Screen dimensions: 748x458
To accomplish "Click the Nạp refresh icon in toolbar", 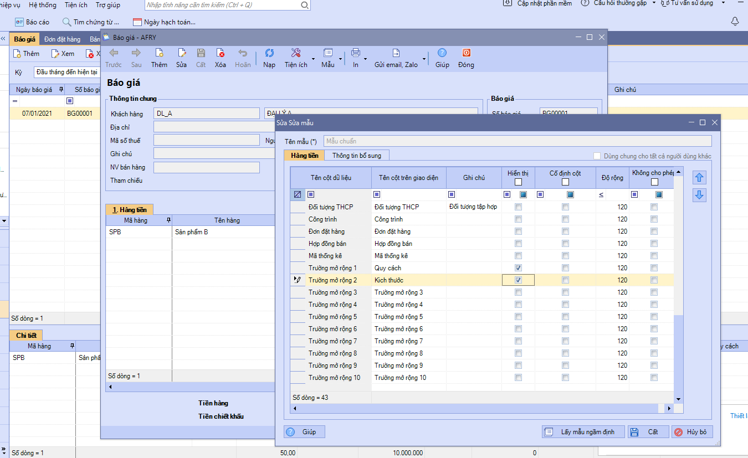I will pos(269,54).
